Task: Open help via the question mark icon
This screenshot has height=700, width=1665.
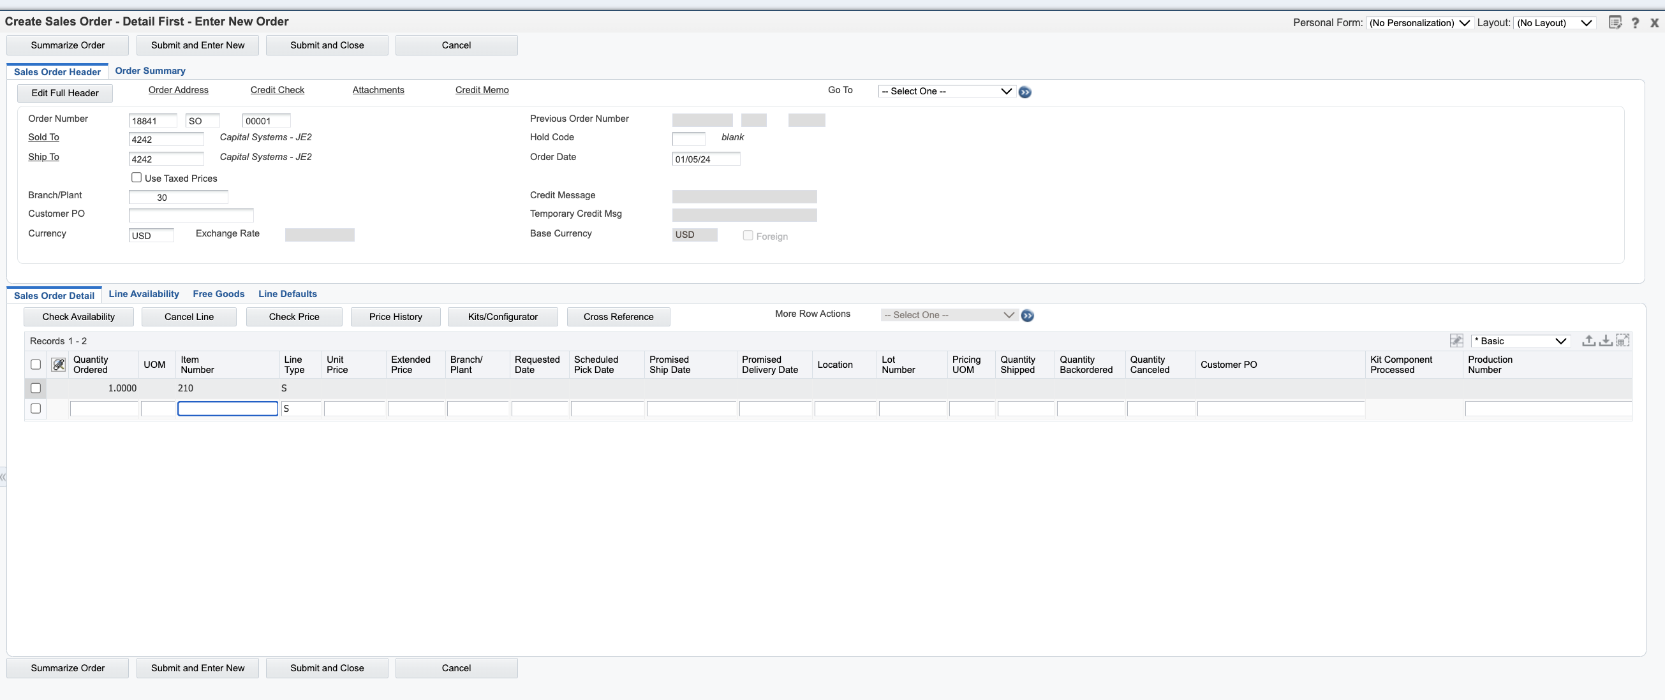Action: (1635, 22)
